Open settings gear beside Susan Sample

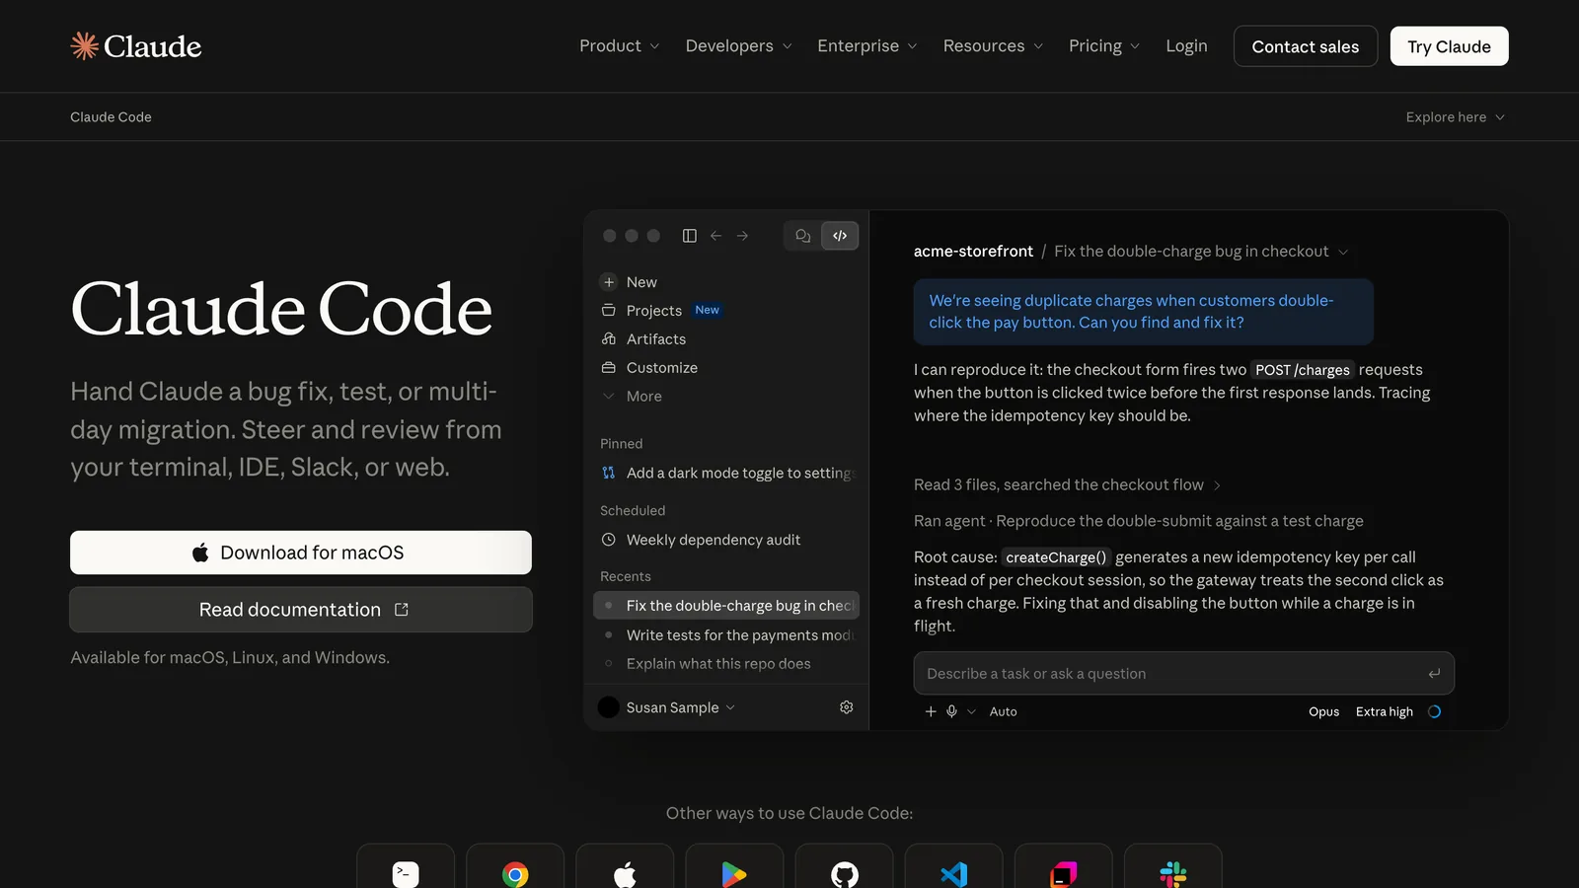click(847, 707)
